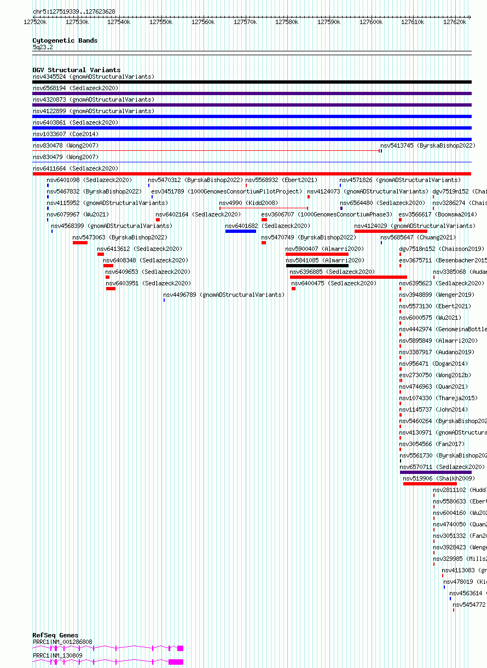Click the nsv830478 Wong2007 label
This screenshot has width=487, height=668.
pyautogui.click(x=66, y=145)
